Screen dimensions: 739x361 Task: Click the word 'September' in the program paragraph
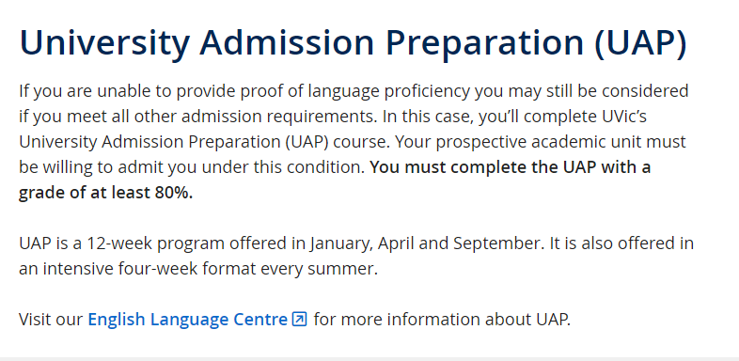tap(496, 243)
